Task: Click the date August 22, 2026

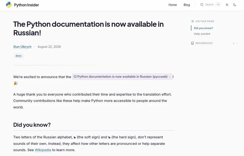Action: pos(49,47)
